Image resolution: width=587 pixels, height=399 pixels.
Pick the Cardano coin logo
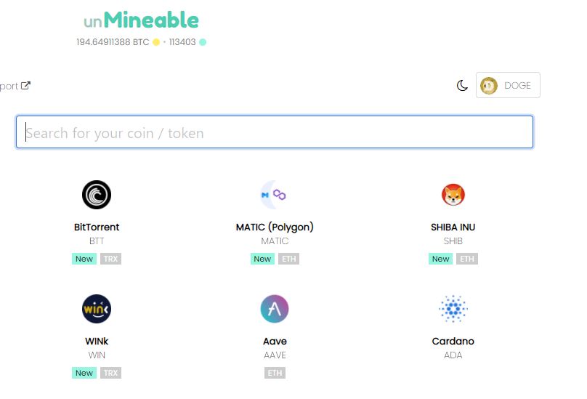click(453, 309)
